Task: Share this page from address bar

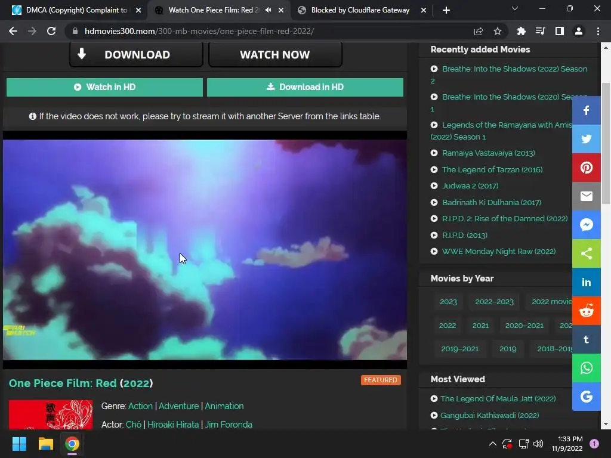Action: [x=479, y=31]
